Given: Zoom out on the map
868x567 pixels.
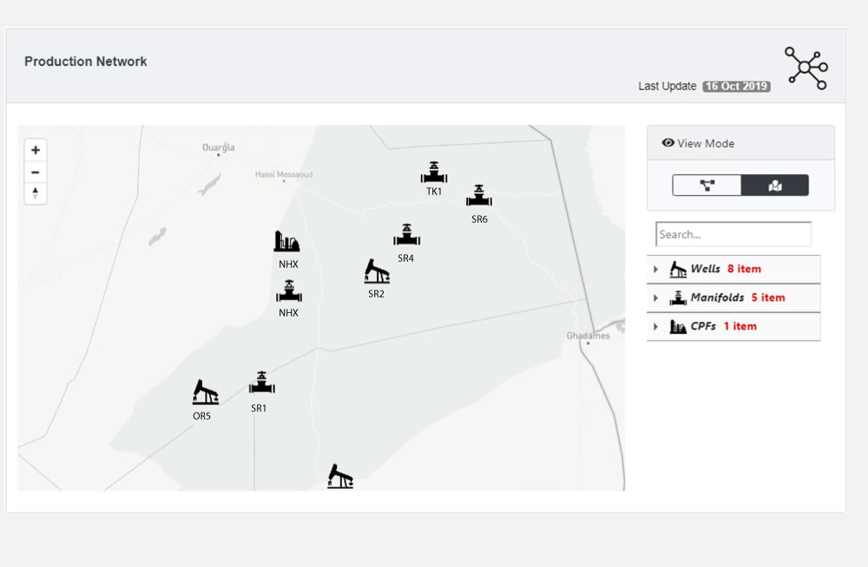Looking at the screenshot, I should point(36,172).
